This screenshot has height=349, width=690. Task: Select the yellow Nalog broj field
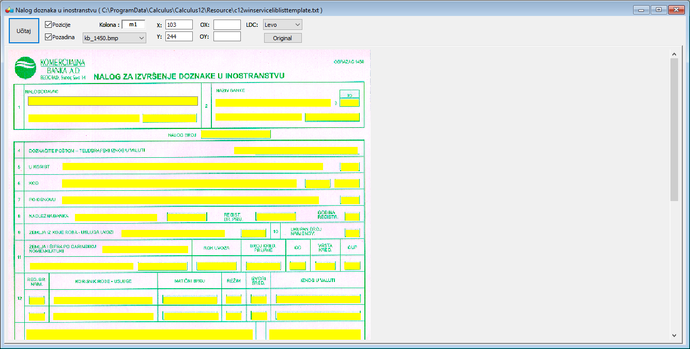236,135
